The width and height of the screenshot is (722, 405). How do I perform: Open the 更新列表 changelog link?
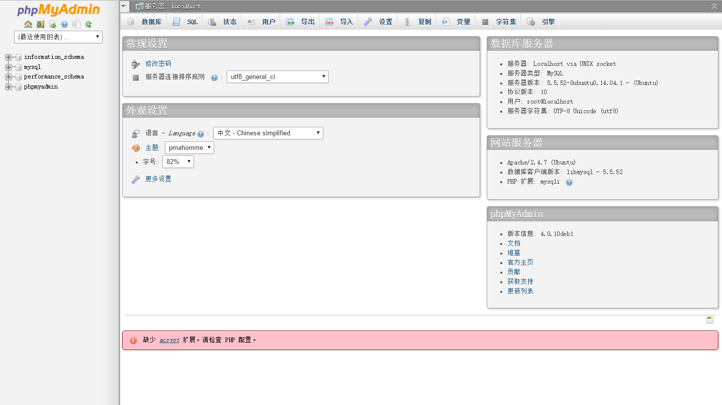[x=520, y=291]
